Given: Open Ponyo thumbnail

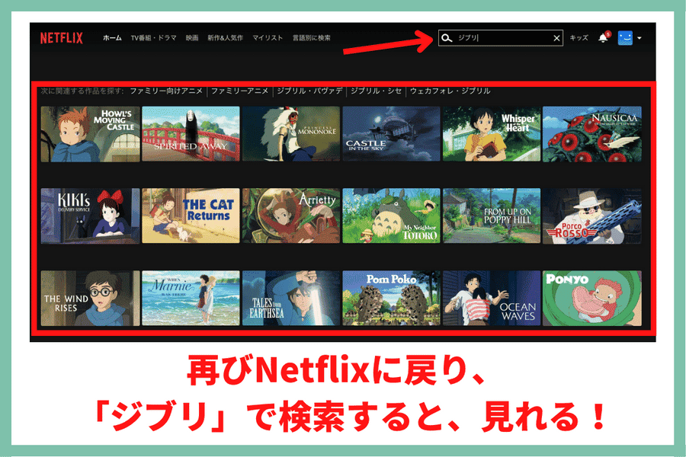Looking at the screenshot, I should coord(592,299).
